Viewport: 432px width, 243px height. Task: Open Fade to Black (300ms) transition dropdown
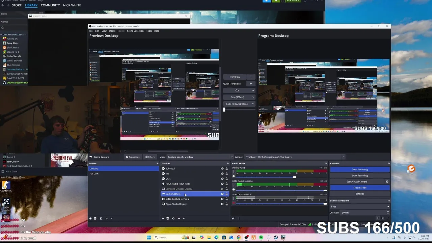click(239, 104)
